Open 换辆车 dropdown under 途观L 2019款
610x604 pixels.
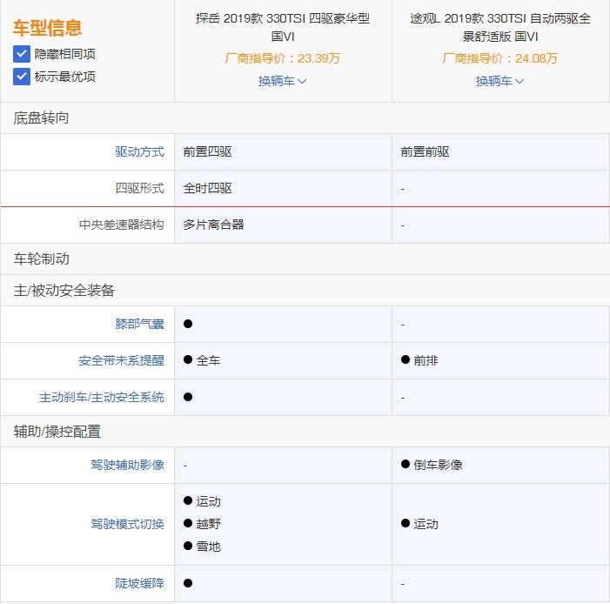point(499,81)
